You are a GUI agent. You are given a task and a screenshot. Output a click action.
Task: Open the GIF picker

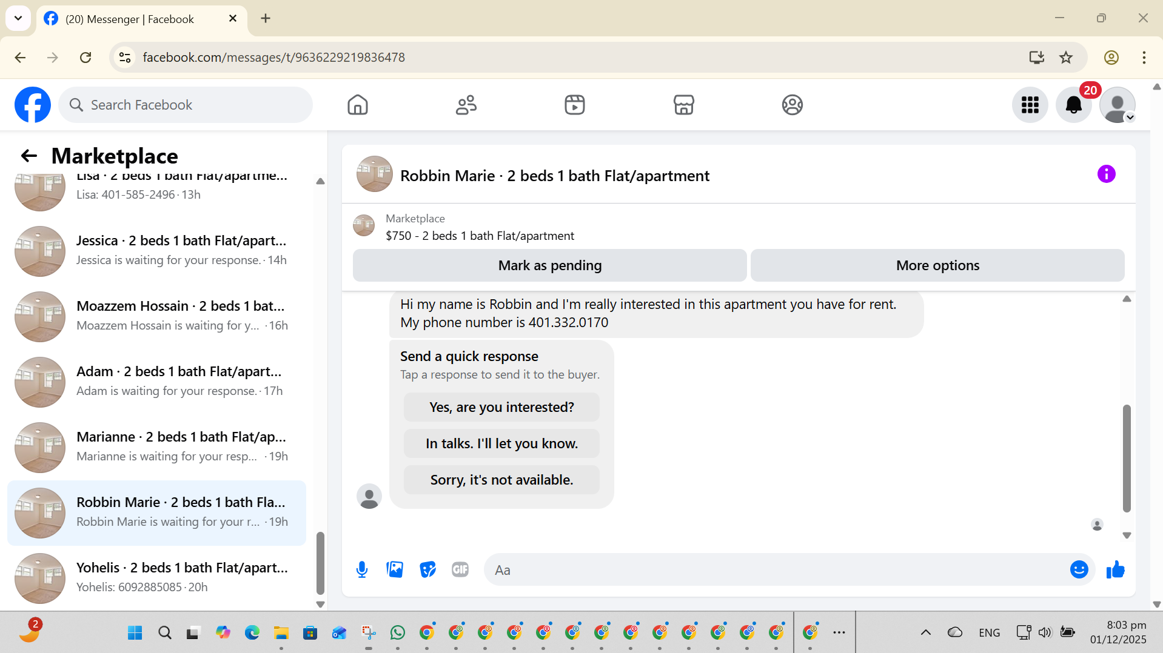[x=460, y=569]
